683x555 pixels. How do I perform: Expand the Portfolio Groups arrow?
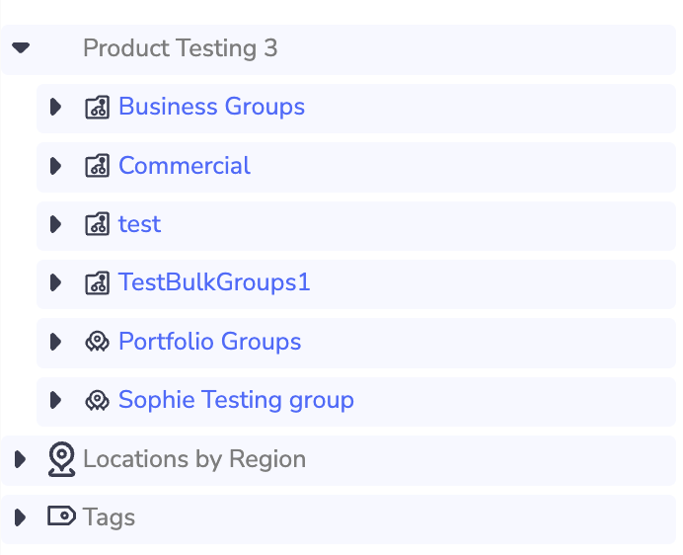tap(55, 342)
